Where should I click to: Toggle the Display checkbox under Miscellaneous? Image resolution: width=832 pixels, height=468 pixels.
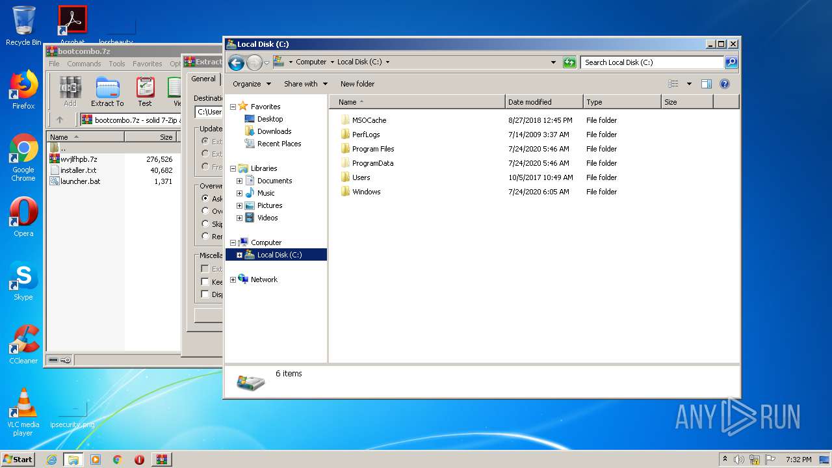coord(205,294)
